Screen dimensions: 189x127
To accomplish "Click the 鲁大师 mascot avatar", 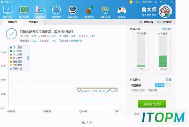I will coord(165,11).
